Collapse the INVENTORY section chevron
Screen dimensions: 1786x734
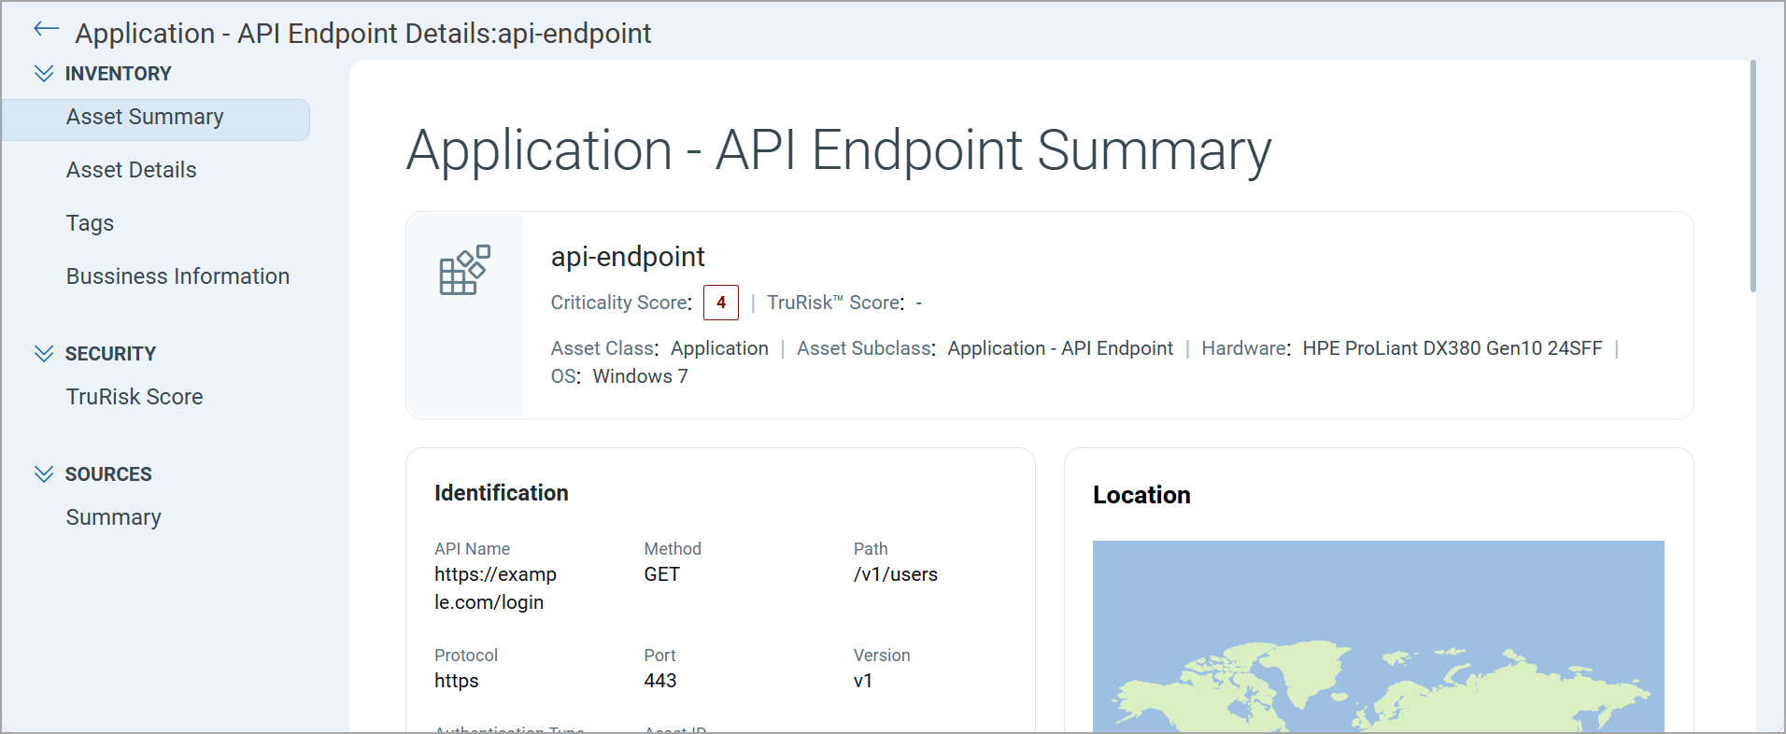pyautogui.click(x=44, y=74)
